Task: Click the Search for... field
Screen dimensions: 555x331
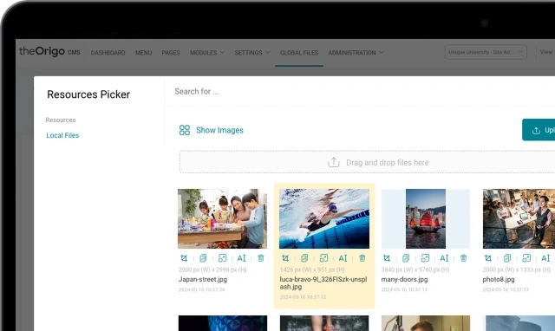Action: 359,92
